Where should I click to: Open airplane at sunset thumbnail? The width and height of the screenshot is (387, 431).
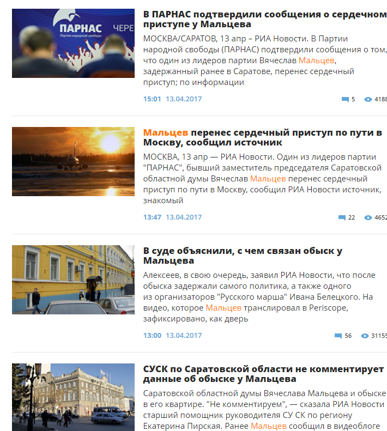73,161
